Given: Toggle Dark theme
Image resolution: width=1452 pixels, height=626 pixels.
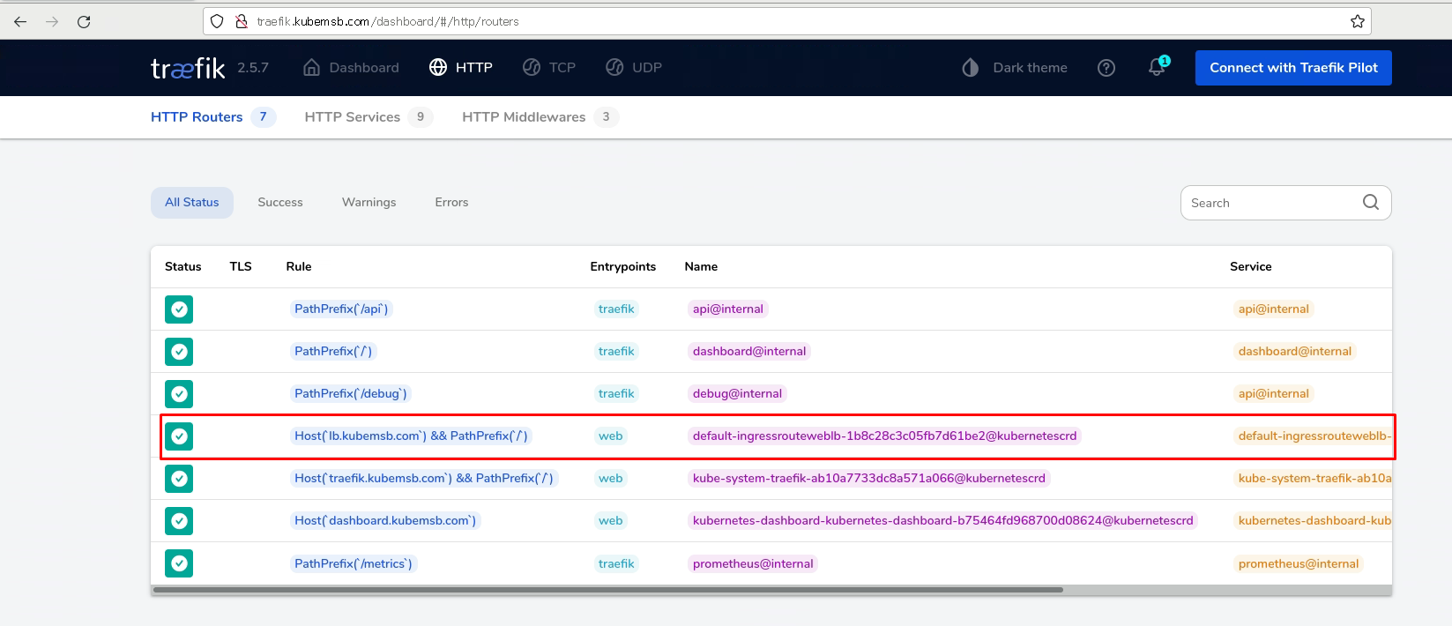Looking at the screenshot, I should coord(1015,68).
